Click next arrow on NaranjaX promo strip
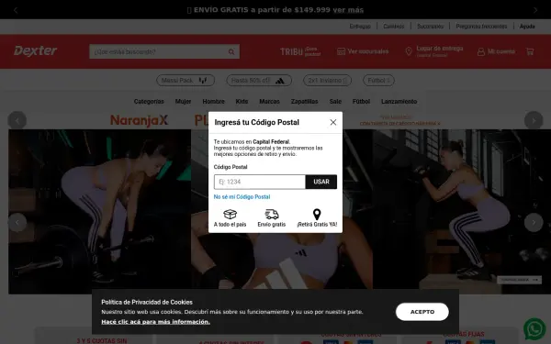 coord(534,120)
